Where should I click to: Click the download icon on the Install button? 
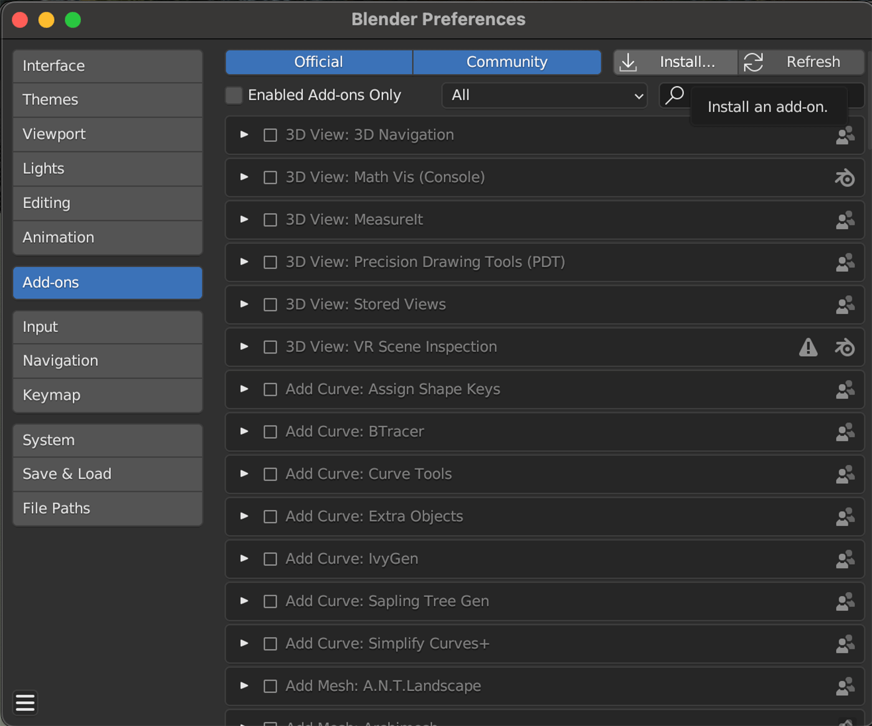628,62
